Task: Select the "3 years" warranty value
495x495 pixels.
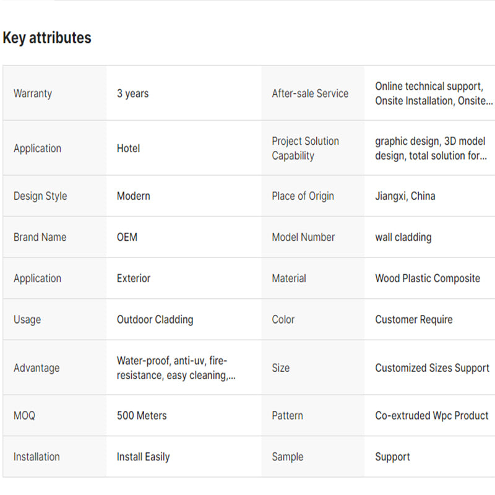Action: tap(132, 93)
